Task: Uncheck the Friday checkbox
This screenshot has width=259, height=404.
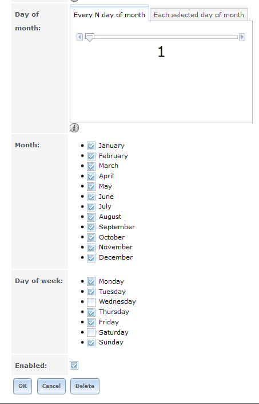Action: (91, 322)
